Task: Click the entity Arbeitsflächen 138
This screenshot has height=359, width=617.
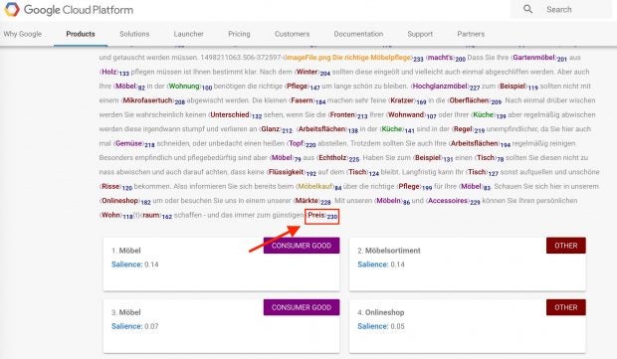Action: click(x=326, y=129)
